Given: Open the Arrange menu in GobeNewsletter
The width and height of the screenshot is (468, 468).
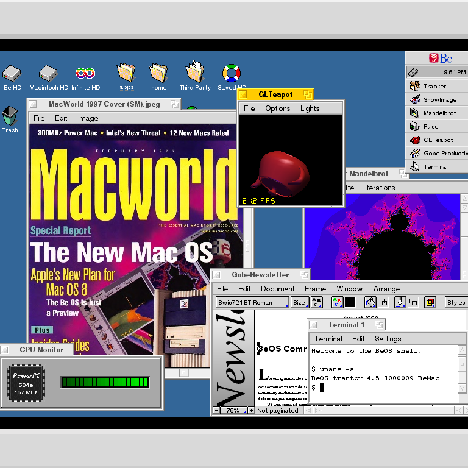Looking at the screenshot, I should coord(387,289).
